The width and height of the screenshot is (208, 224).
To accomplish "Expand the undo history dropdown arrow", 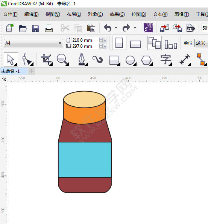I will pyautogui.click(x=116, y=28).
